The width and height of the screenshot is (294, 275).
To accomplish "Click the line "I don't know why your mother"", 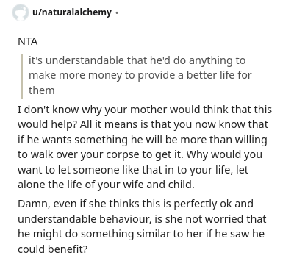I will point(145,110).
